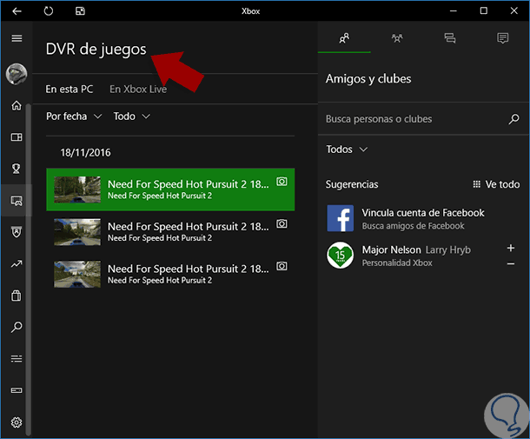Click the second capture's thumbnail
This screenshot has height=439, width=530.
pos(77,232)
